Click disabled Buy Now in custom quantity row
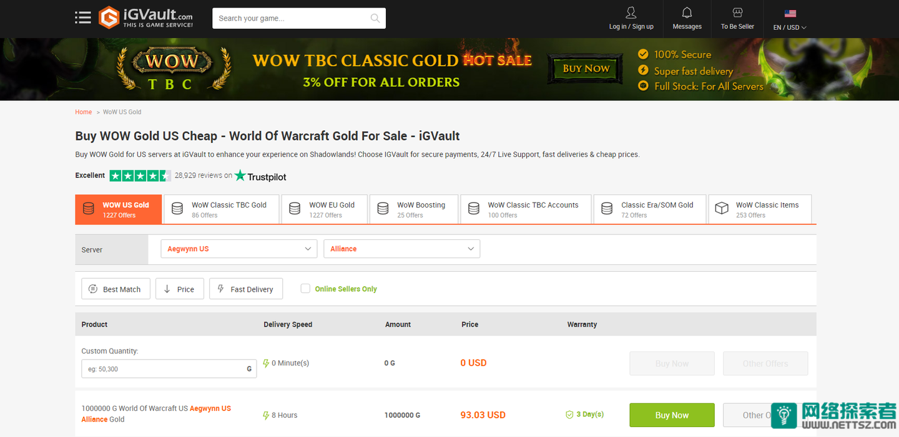 click(672, 363)
